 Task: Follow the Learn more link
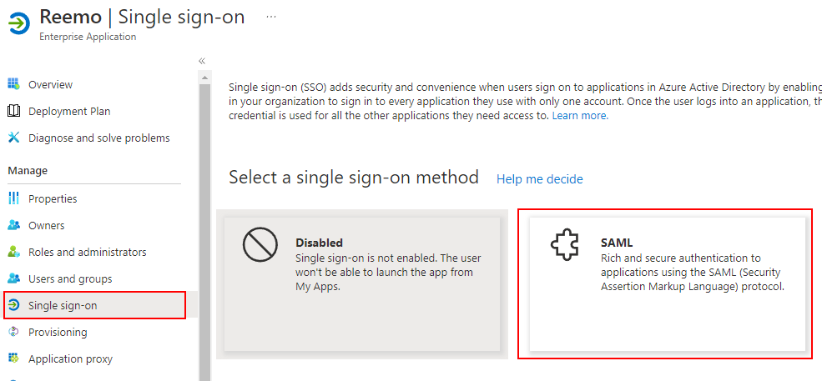pyautogui.click(x=580, y=116)
